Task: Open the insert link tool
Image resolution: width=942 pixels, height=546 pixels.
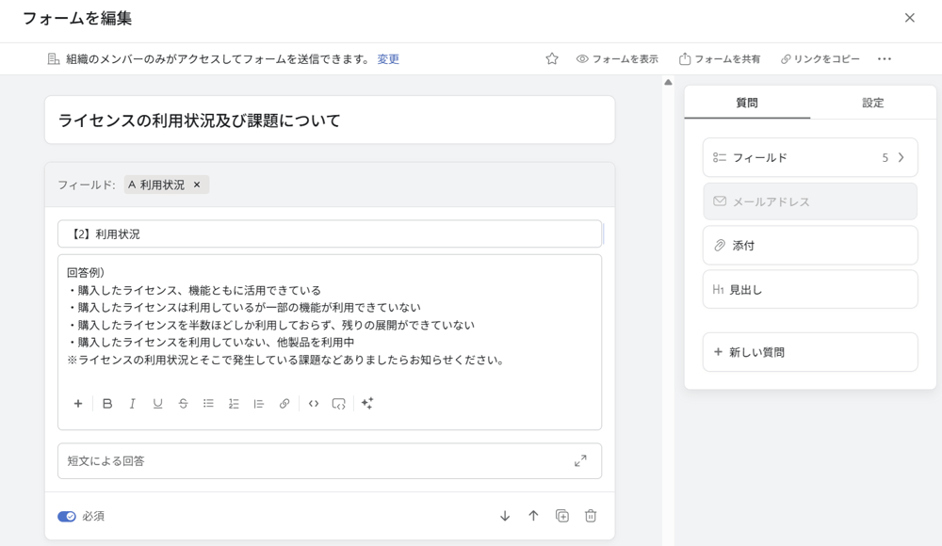Action: point(284,403)
